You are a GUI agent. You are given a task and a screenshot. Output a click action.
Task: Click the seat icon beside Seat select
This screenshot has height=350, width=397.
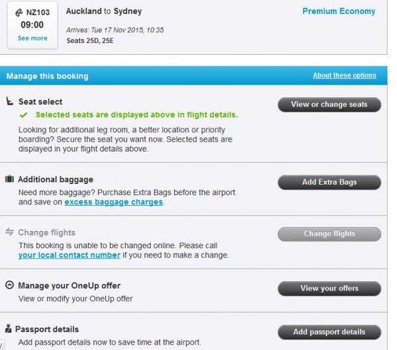(x=10, y=102)
